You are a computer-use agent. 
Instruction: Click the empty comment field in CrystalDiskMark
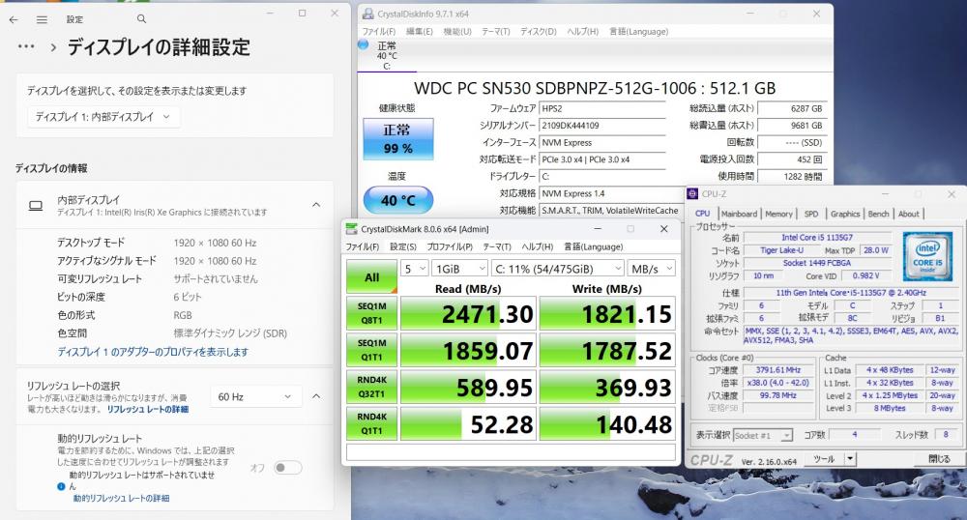click(x=511, y=452)
